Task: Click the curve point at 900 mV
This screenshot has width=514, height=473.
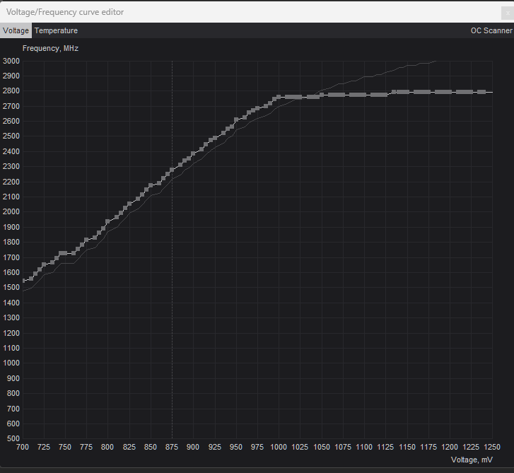Action: click(x=193, y=154)
